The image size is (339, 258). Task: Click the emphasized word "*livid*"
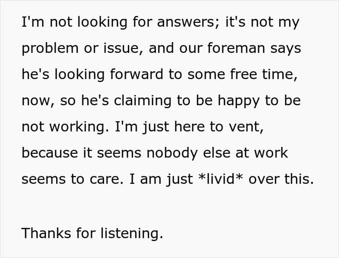(220, 179)
